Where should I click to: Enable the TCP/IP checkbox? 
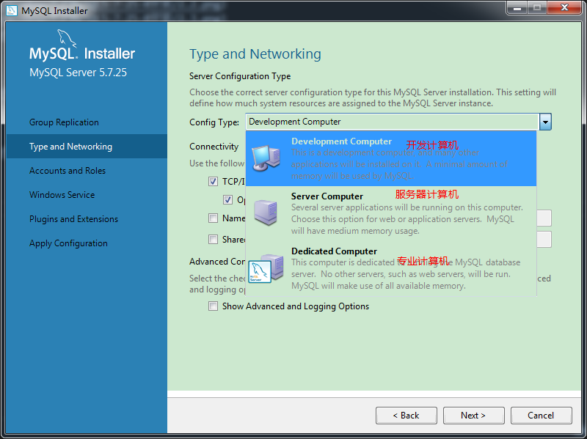pyautogui.click(x=214, y=181)
